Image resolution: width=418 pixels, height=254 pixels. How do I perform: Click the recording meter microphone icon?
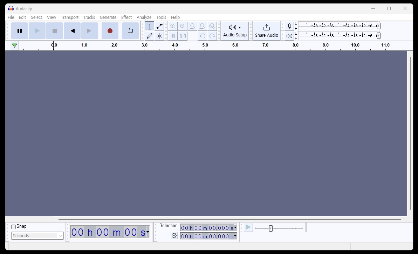tap(289, 26)
